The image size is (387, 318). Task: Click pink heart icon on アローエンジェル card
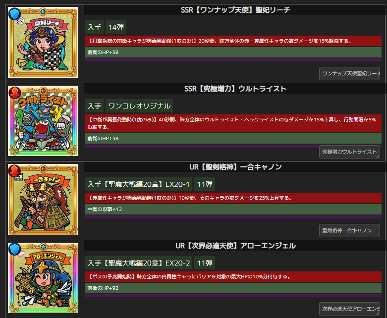point(21,254)
